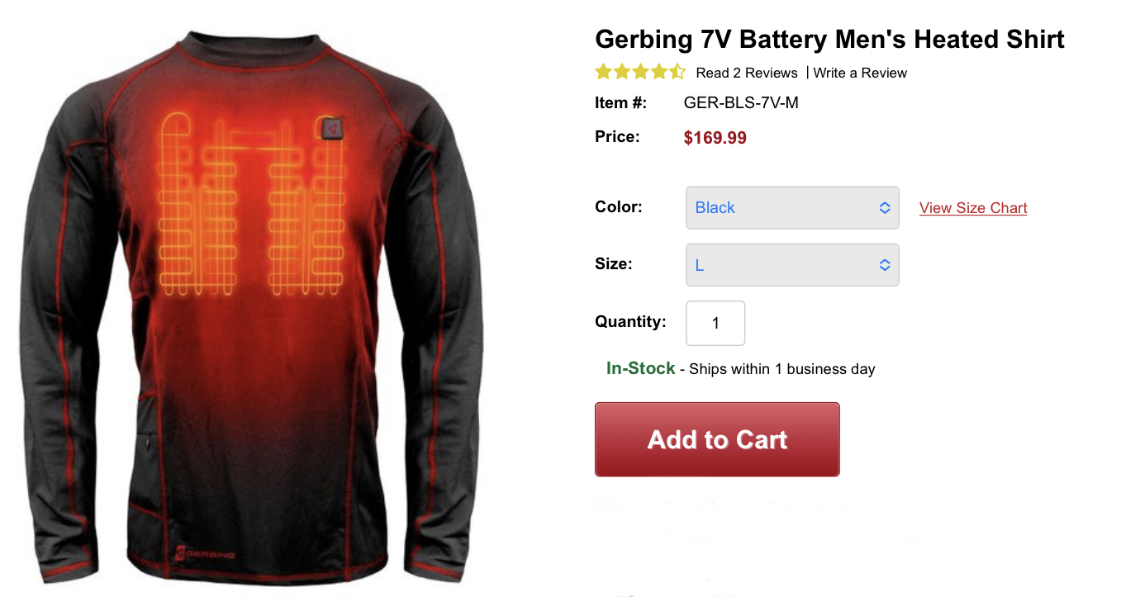Click the fourth rating star

pos(658,72)
